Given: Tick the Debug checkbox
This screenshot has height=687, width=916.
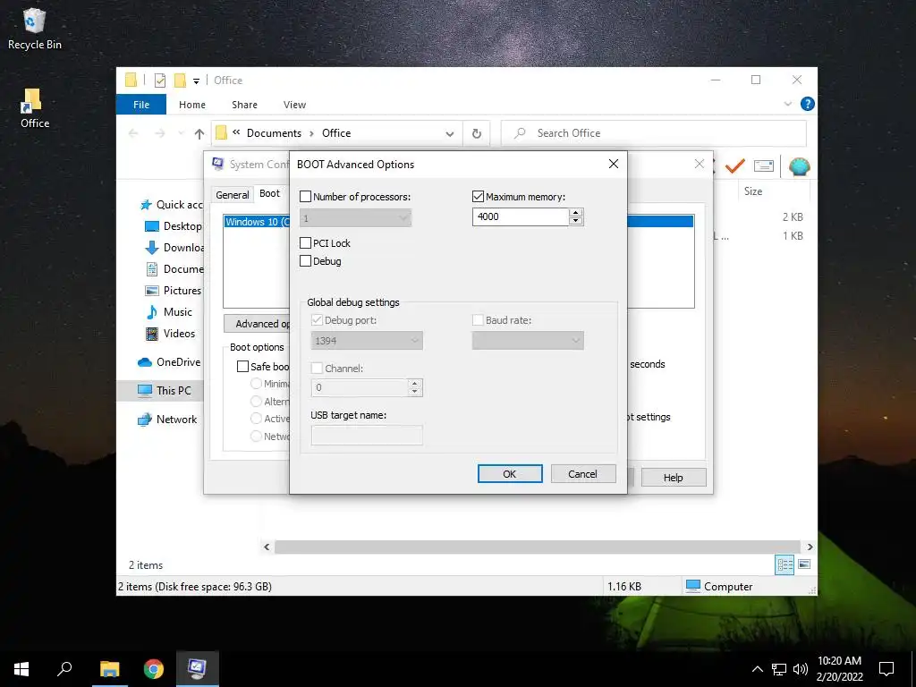Looking at the screenshot, I should (x=305, y=261).
